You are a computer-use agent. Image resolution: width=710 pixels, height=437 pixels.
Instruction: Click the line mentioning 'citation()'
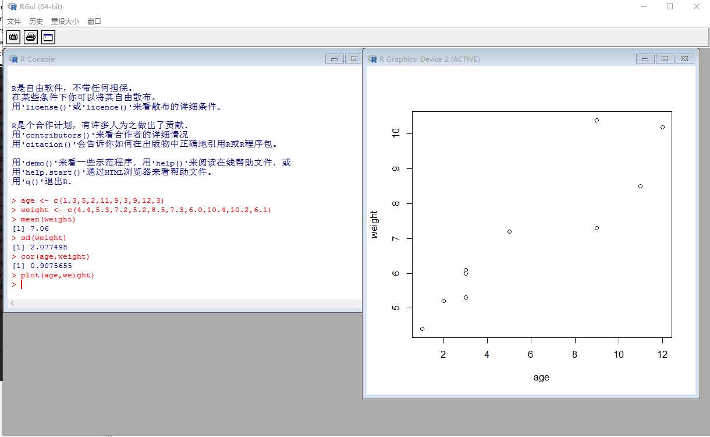pos(145,144)
